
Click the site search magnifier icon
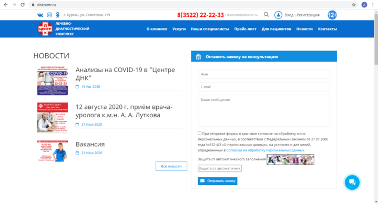(266, 15)
